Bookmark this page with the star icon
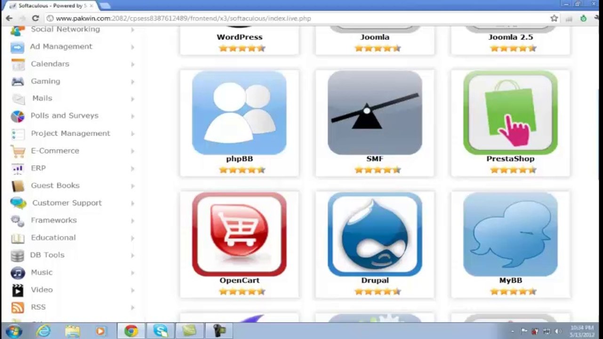Screen dimensions: 603x339 554,18
